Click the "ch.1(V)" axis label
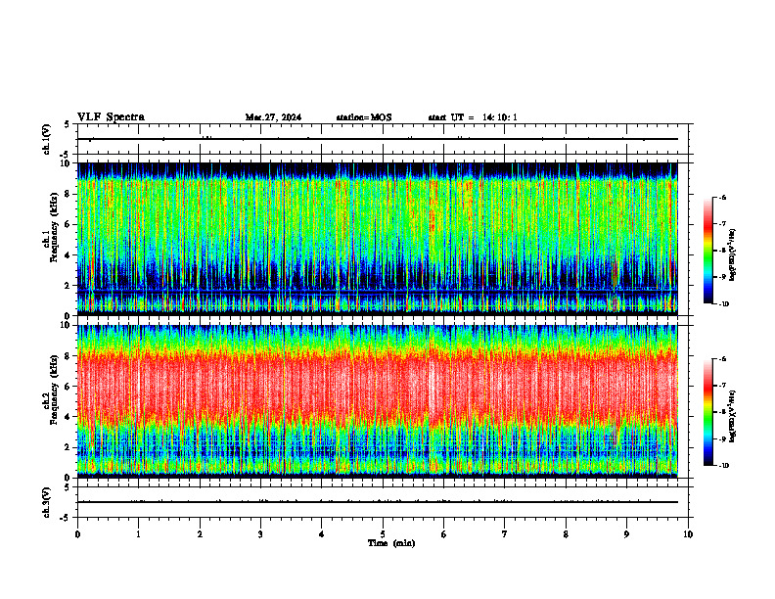Image resolution: width=775 pixels, height=599 pixels. coord(47,139)
